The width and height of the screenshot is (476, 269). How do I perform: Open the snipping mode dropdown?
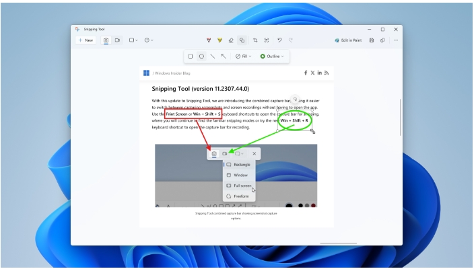pyautogui.click(x=133, y=40)
